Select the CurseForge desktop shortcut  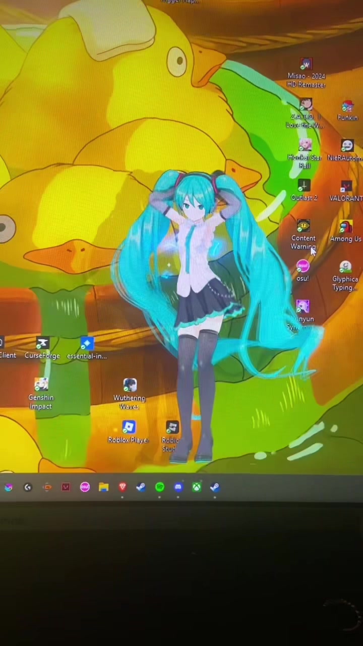point(42,349)
